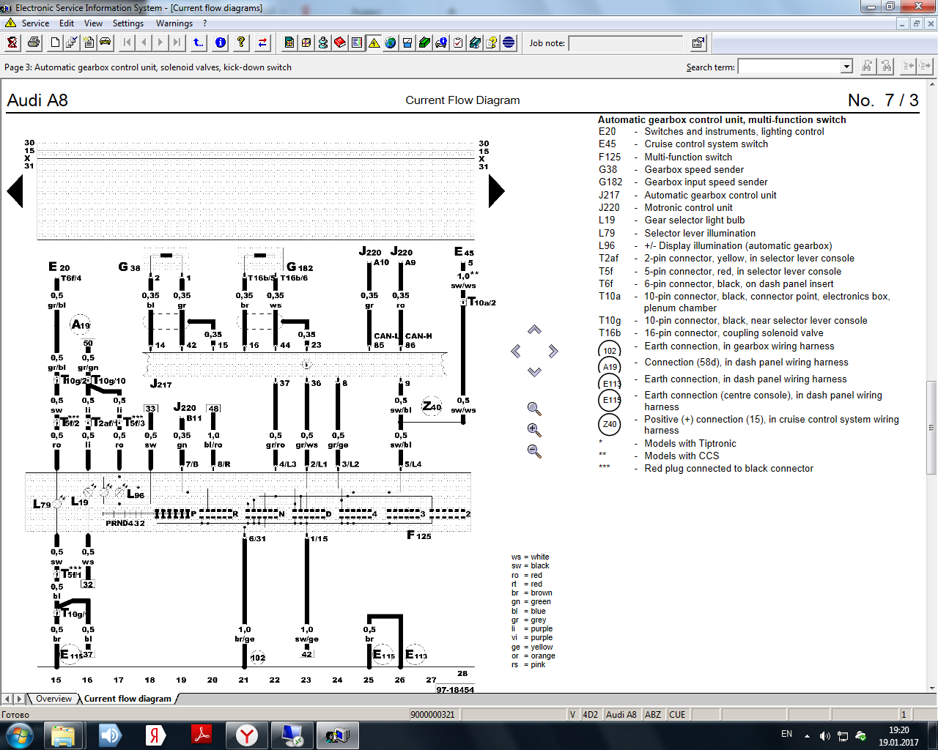
Task: Click the large black right arrow on diagram
Action: tap(497, 191)
